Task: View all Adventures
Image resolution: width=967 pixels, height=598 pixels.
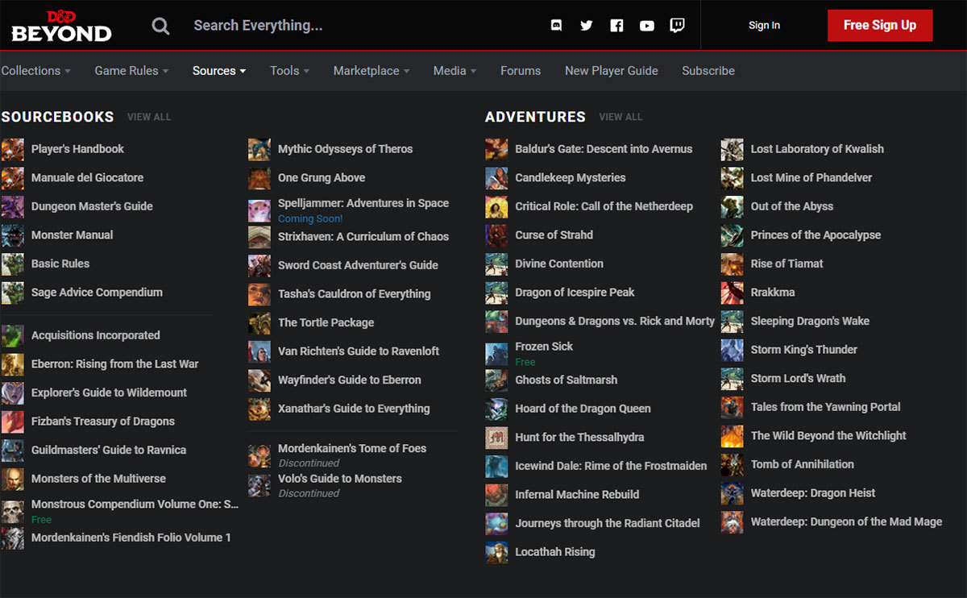Action: click(x=620, y=117)
